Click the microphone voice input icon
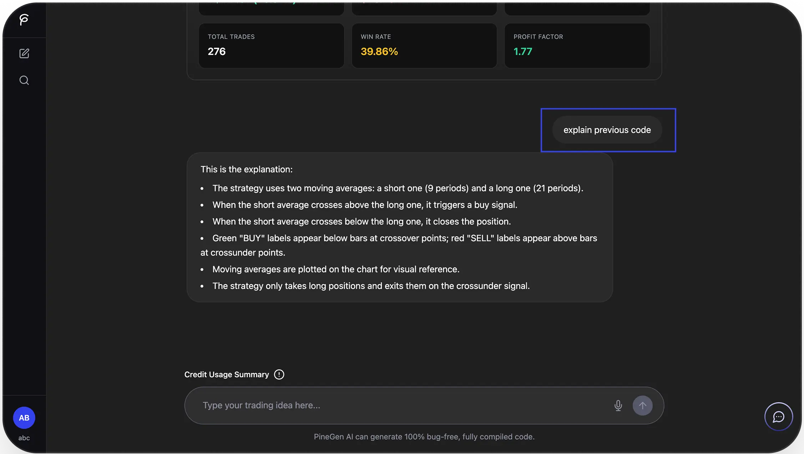Screen dimensions: 804x454 coord(618,405)
